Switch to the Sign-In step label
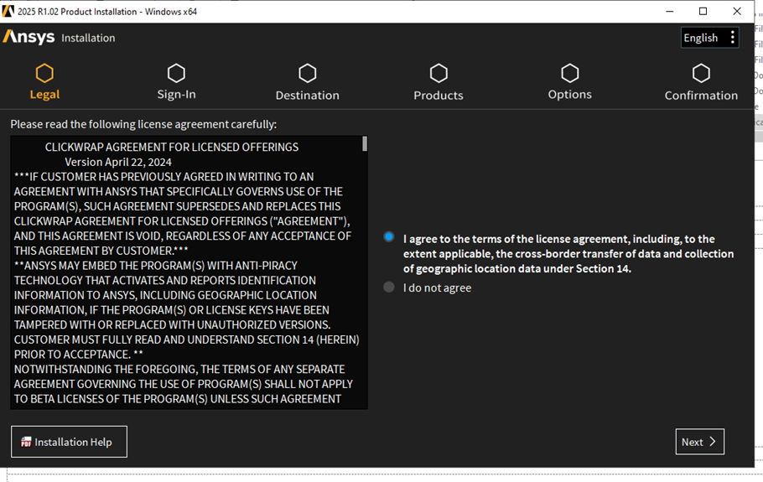 coord(176,95)
